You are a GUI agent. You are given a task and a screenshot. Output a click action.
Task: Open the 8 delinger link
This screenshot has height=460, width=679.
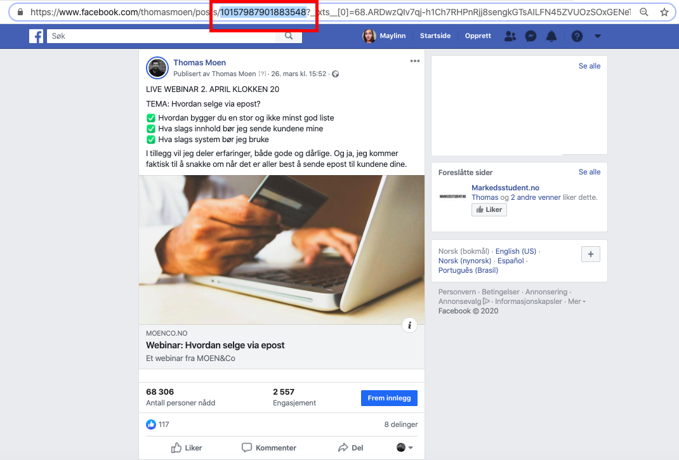click(x=401, y=424)
